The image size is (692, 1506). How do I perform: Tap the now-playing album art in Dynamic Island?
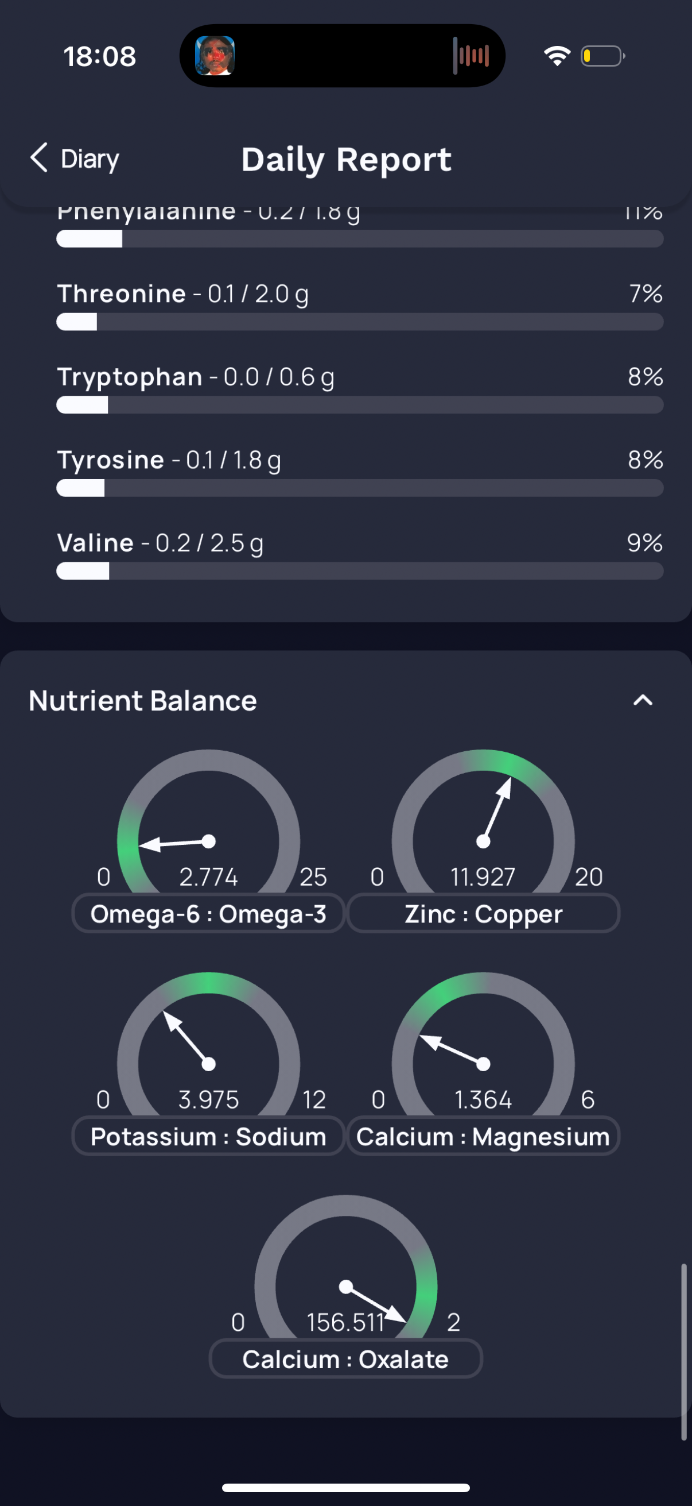215,56
